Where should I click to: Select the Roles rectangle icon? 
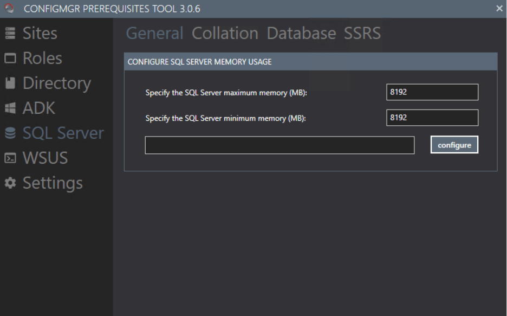coord(9,57)
